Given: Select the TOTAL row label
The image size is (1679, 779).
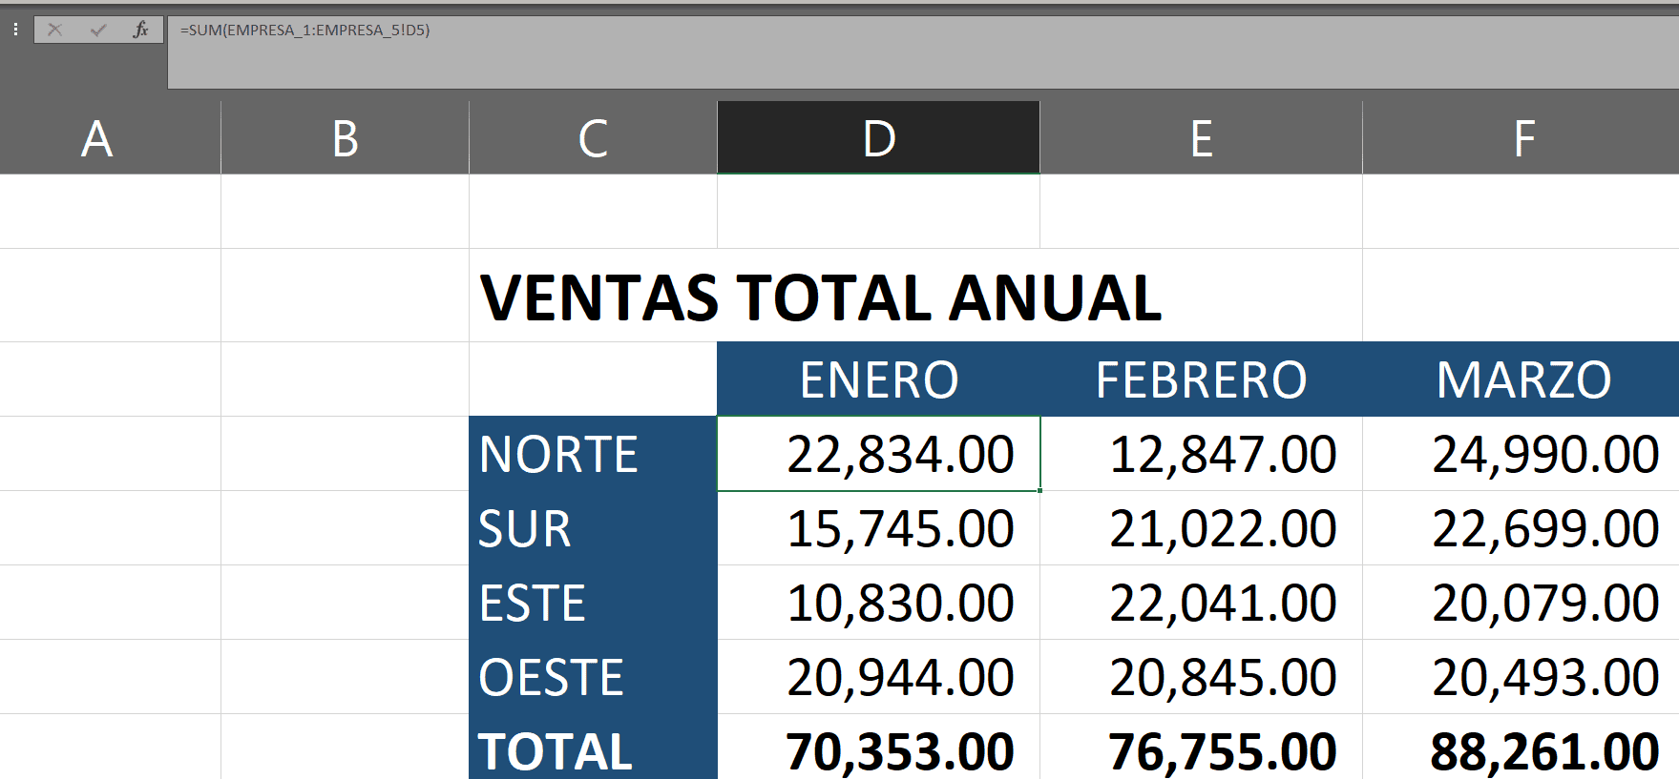Looking at the screenshot, I should 593,748.
